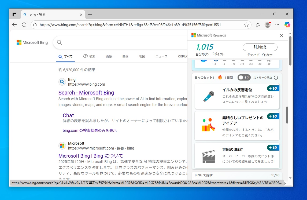
Task: Open ダッシュボードを表示 link
Action: pos(260,55)
